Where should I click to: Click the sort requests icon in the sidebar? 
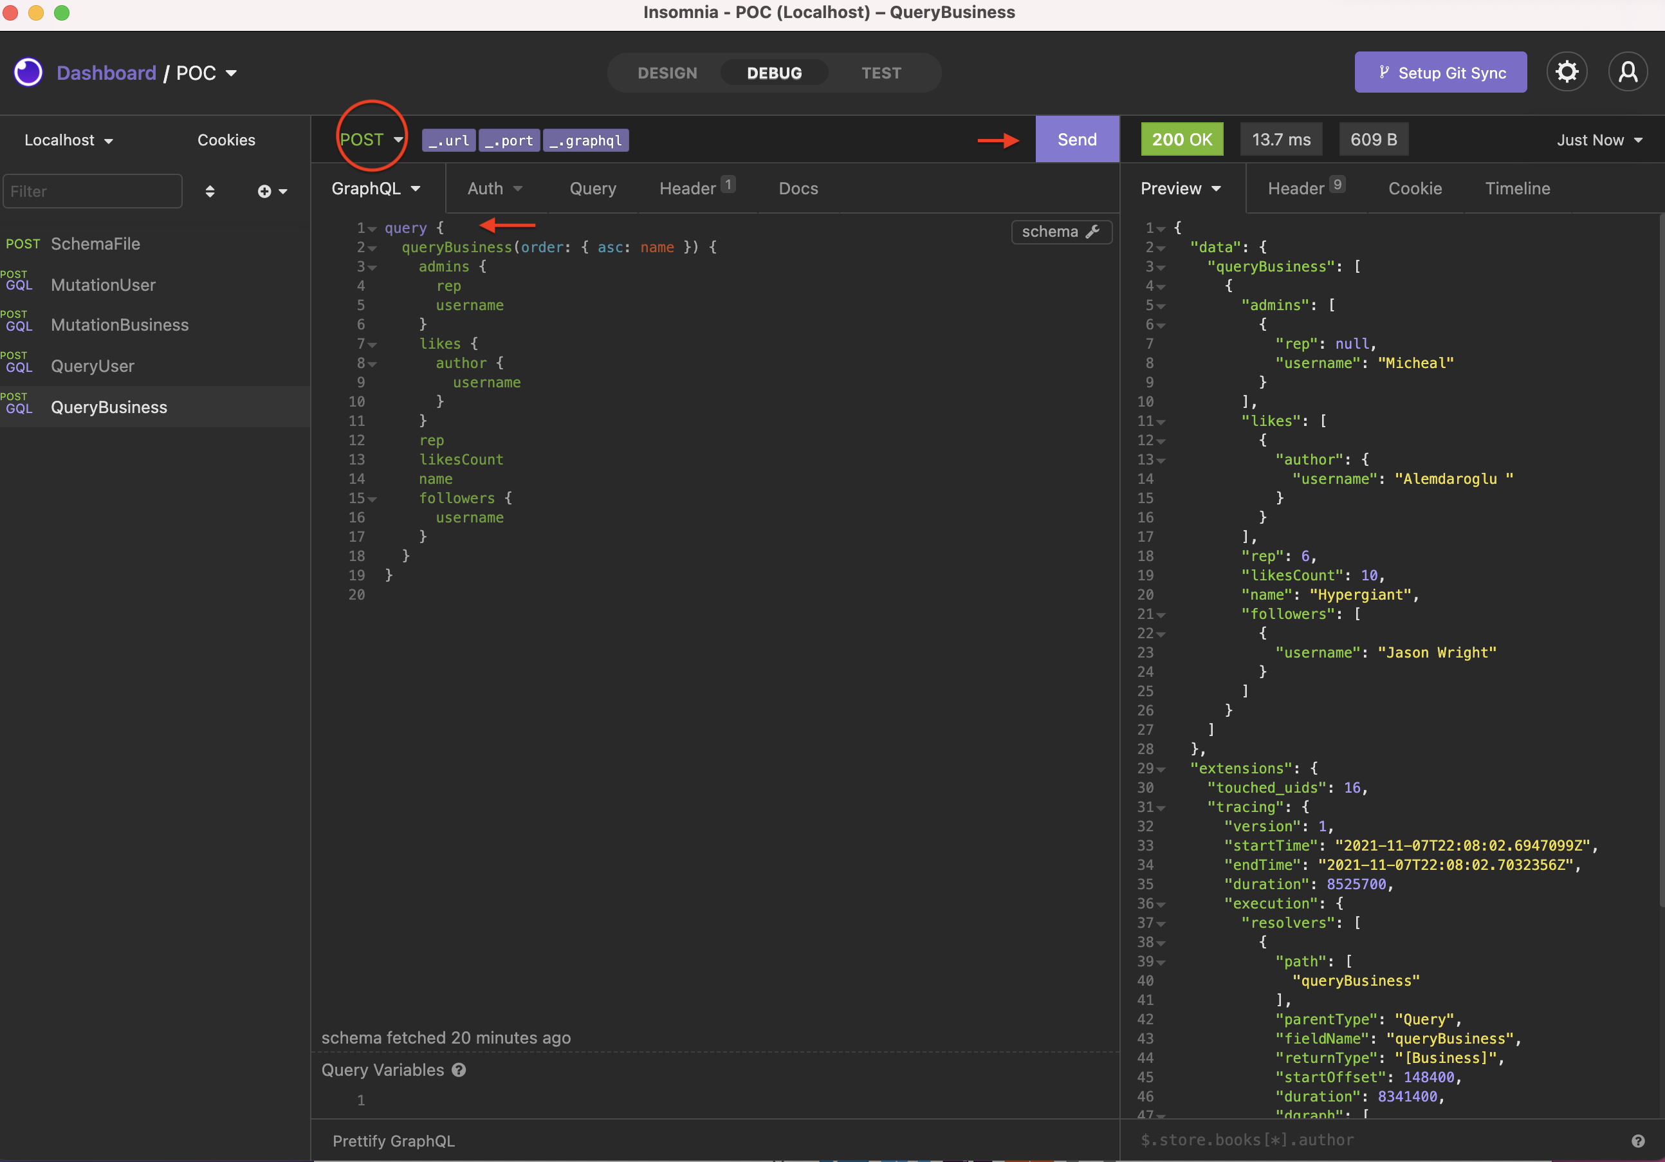coord(210,190)
